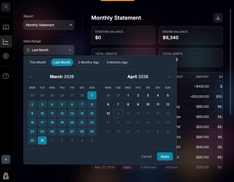Pick March 15 in the calendar

point(92,113)
